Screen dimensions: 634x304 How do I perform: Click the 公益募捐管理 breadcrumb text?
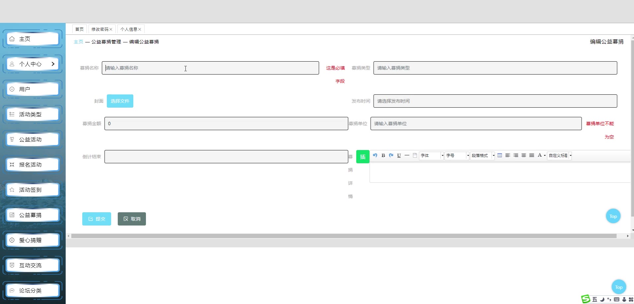click(x=106, y=42)
